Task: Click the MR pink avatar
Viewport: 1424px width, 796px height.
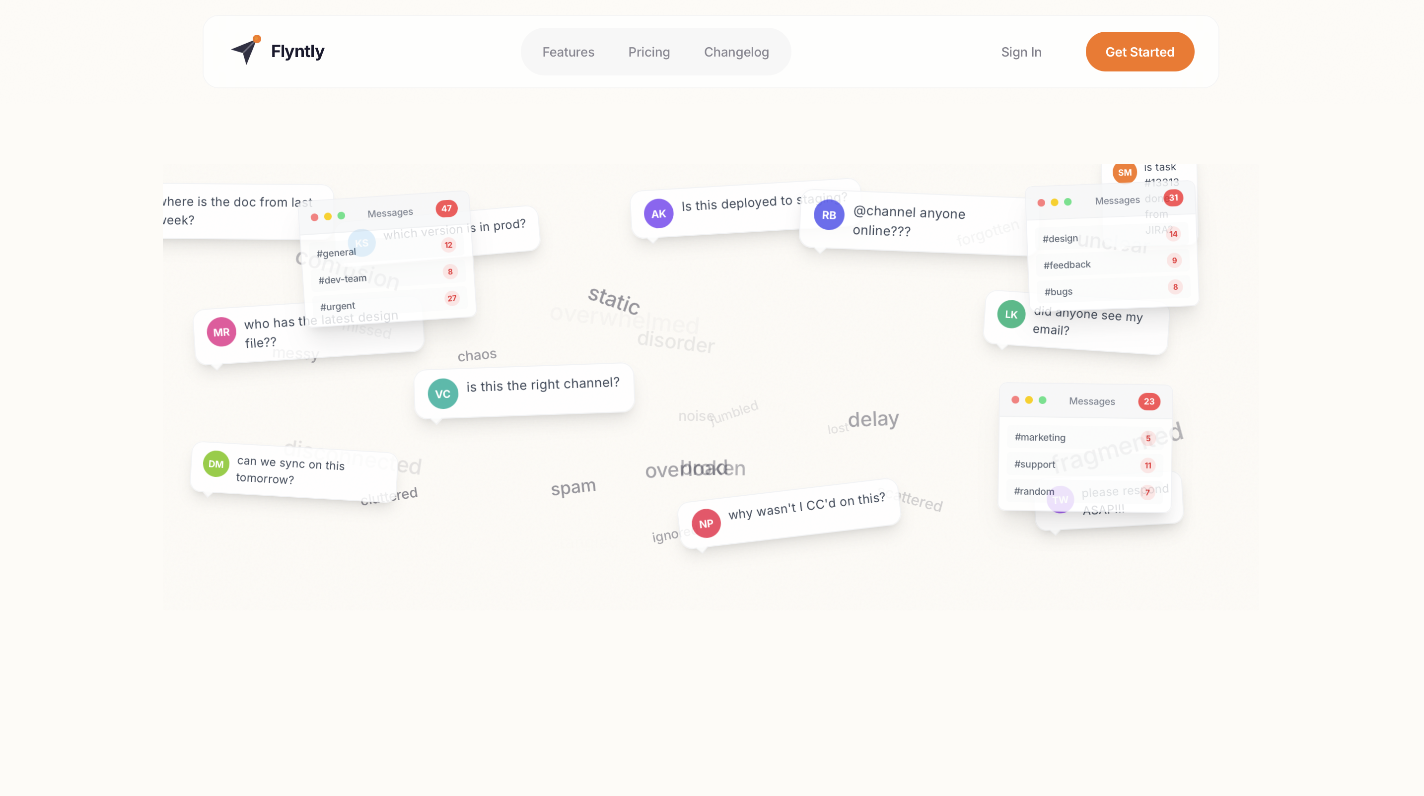Action: 221,332
